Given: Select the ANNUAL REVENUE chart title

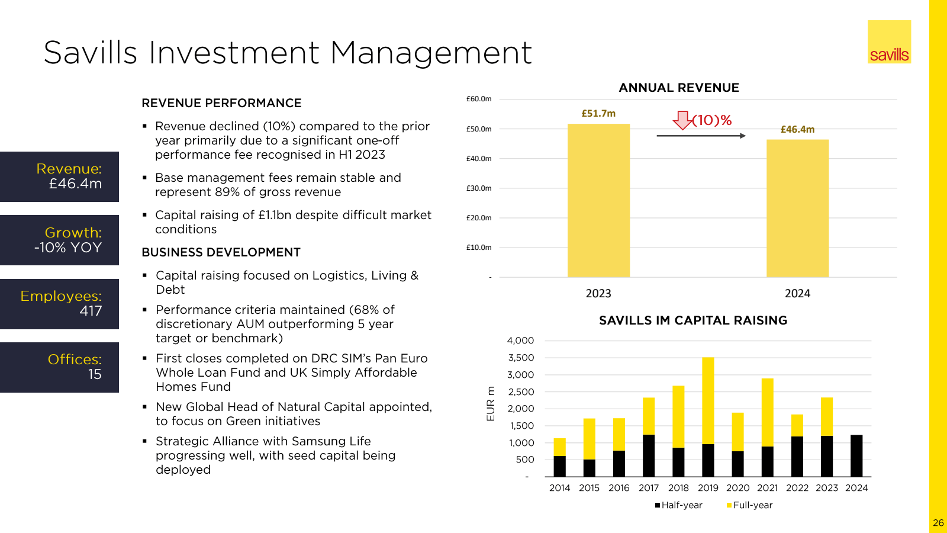Looking at the screenshot, I should [679, 88].
